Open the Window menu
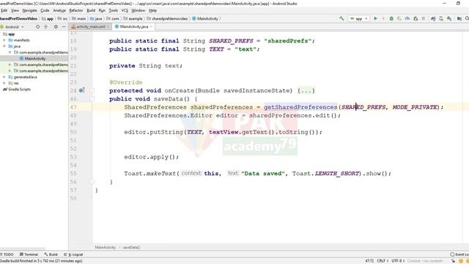Screen dimensions: 469x264 (x=139, y=10)
